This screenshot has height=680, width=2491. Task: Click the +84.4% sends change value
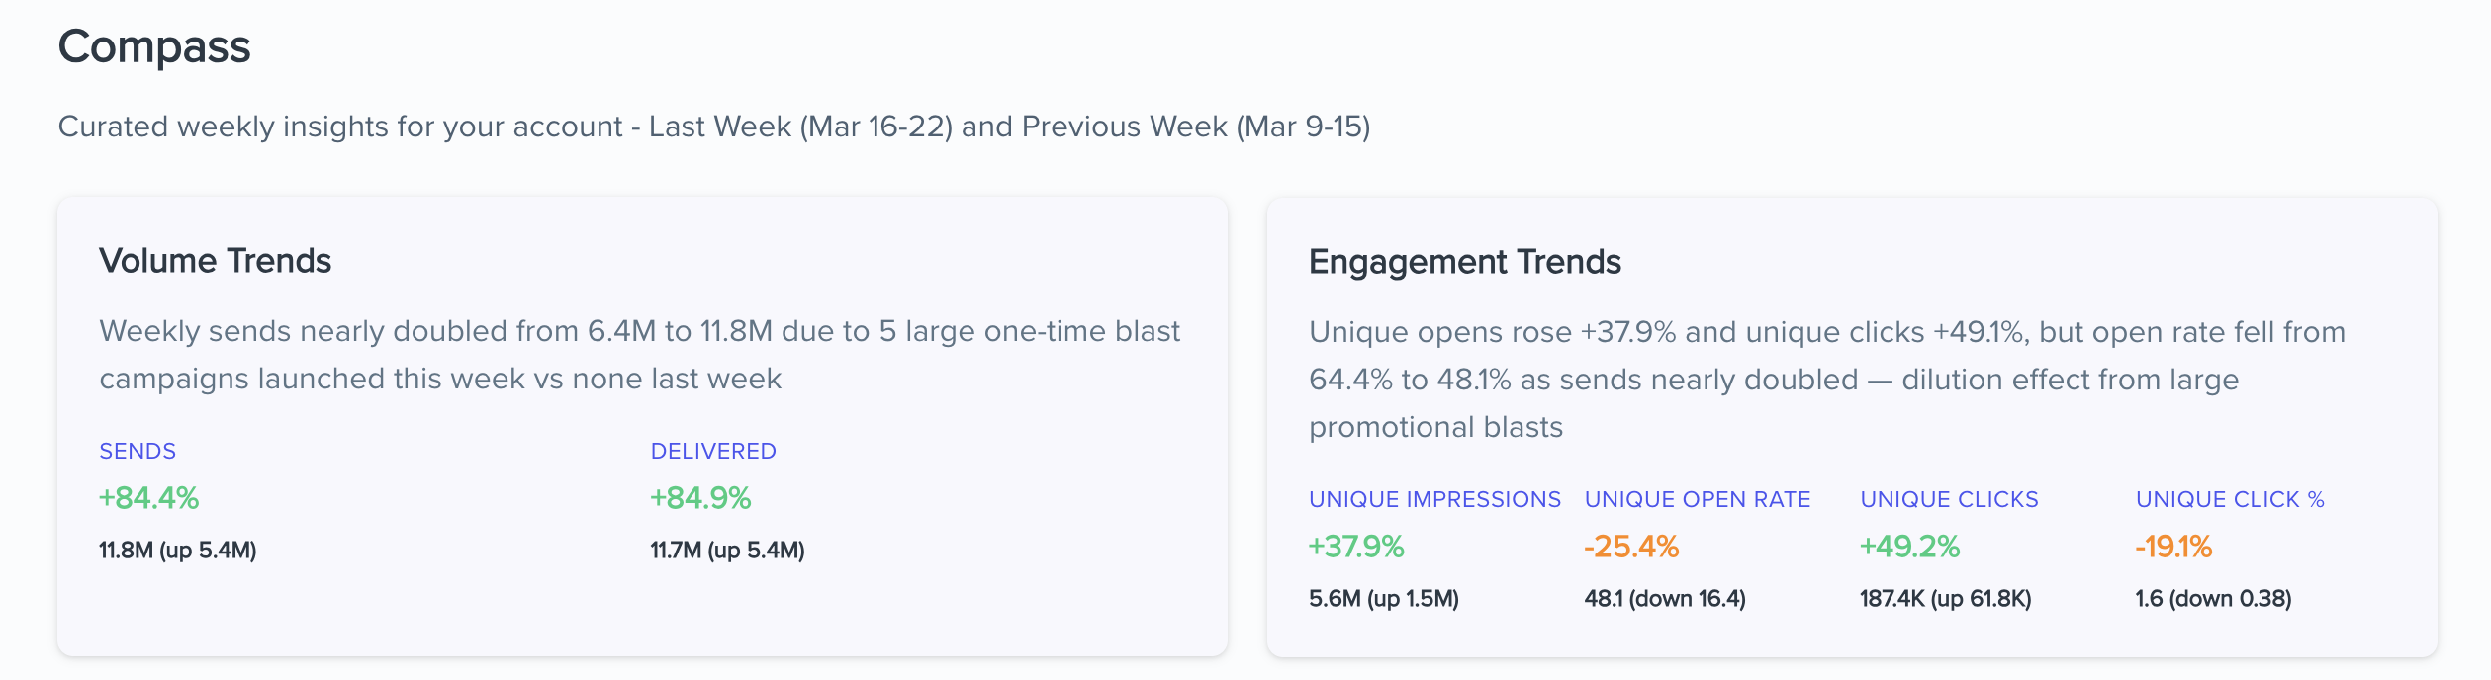point(149,498)
